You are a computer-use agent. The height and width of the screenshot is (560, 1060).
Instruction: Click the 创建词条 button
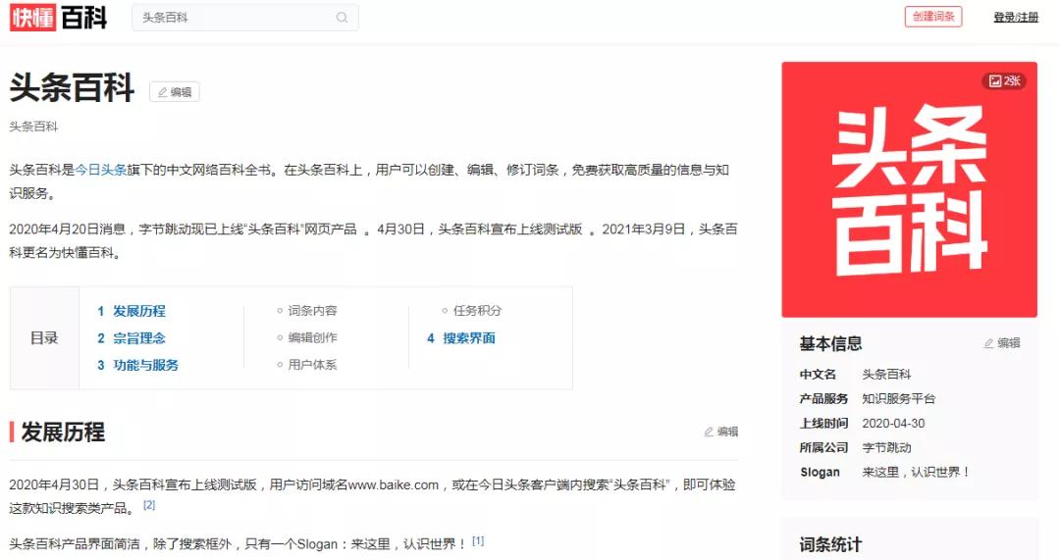point(933,17)
